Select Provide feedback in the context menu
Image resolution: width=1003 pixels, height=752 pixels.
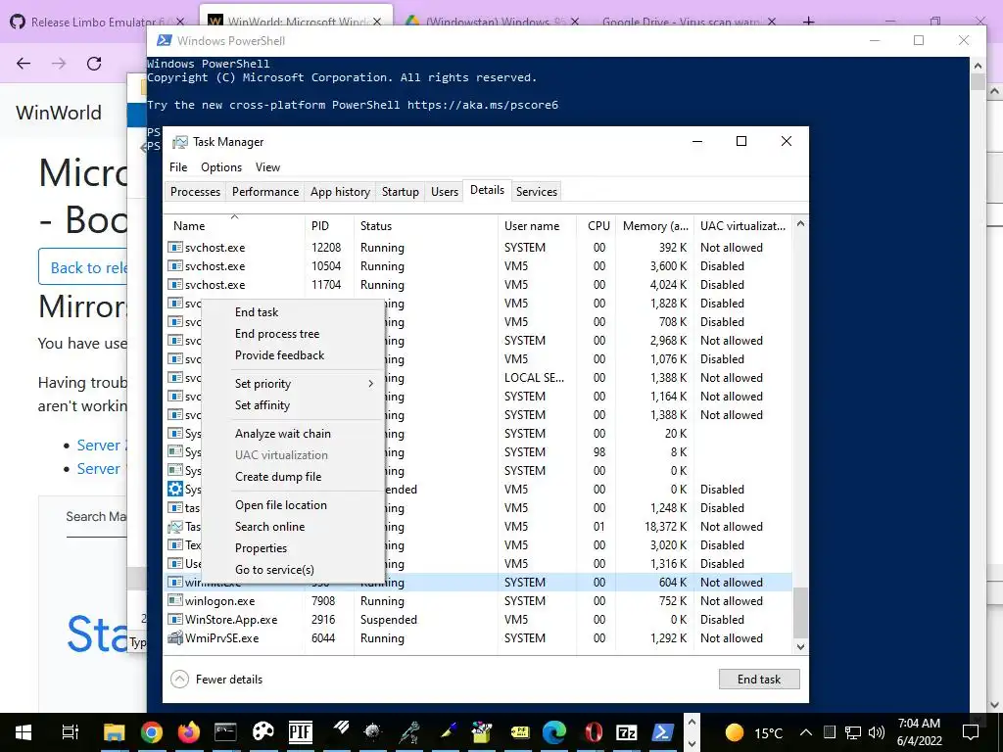279,355
